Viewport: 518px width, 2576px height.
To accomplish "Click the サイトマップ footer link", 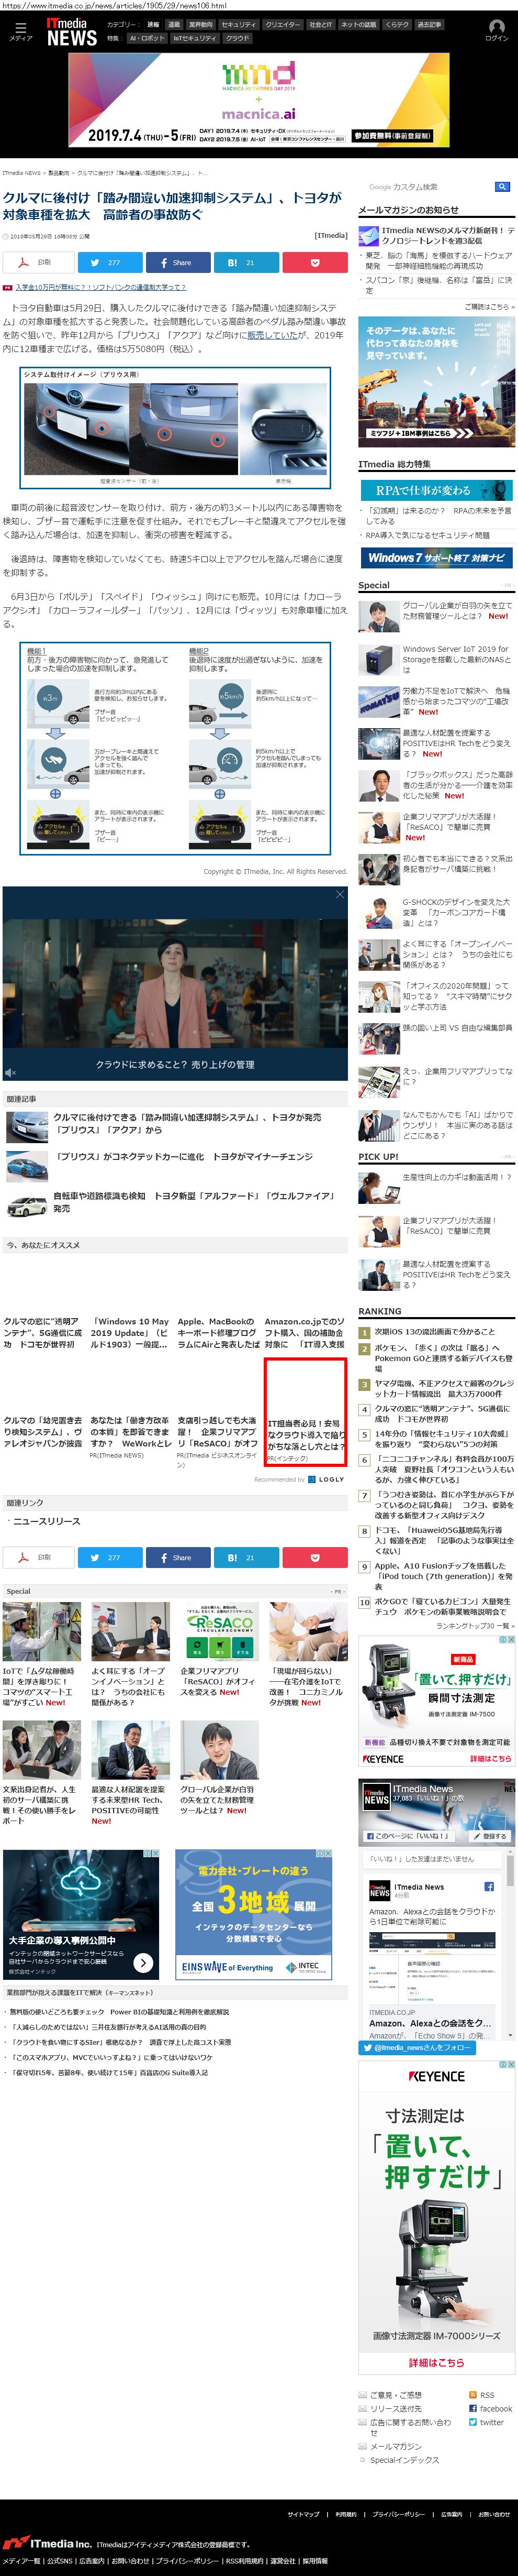I will tap(303, 2513).
